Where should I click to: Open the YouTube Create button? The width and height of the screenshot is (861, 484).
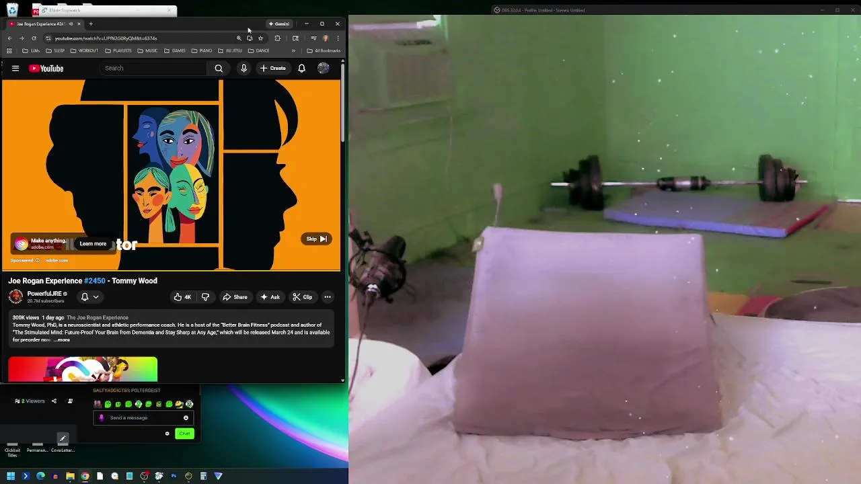pos(273,68)
